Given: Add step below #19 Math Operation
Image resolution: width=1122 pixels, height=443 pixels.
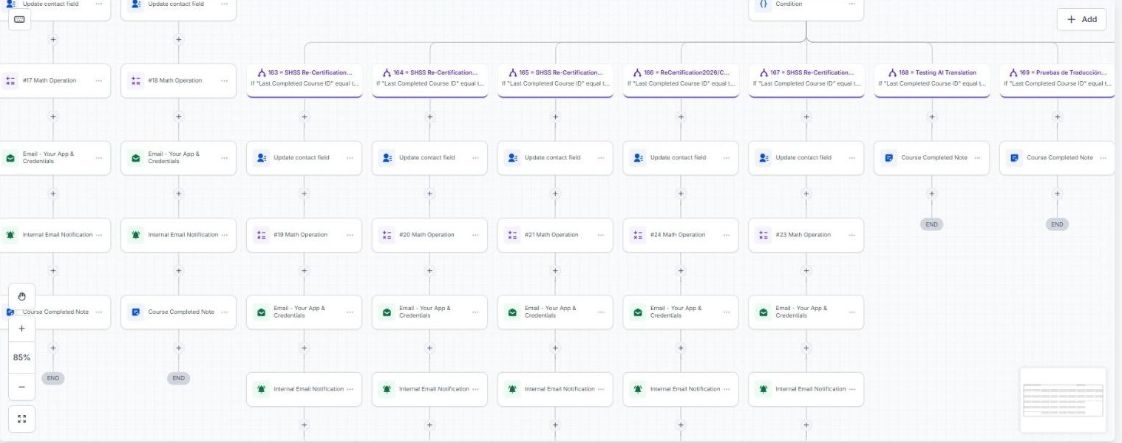Looking at the screenshot, I should tap(305, 270).
